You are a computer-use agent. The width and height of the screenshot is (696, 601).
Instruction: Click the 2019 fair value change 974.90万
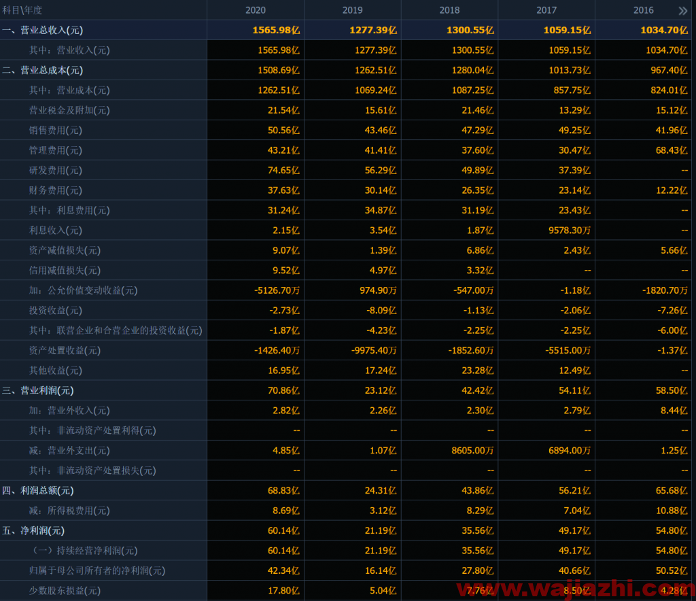(378, 290)
